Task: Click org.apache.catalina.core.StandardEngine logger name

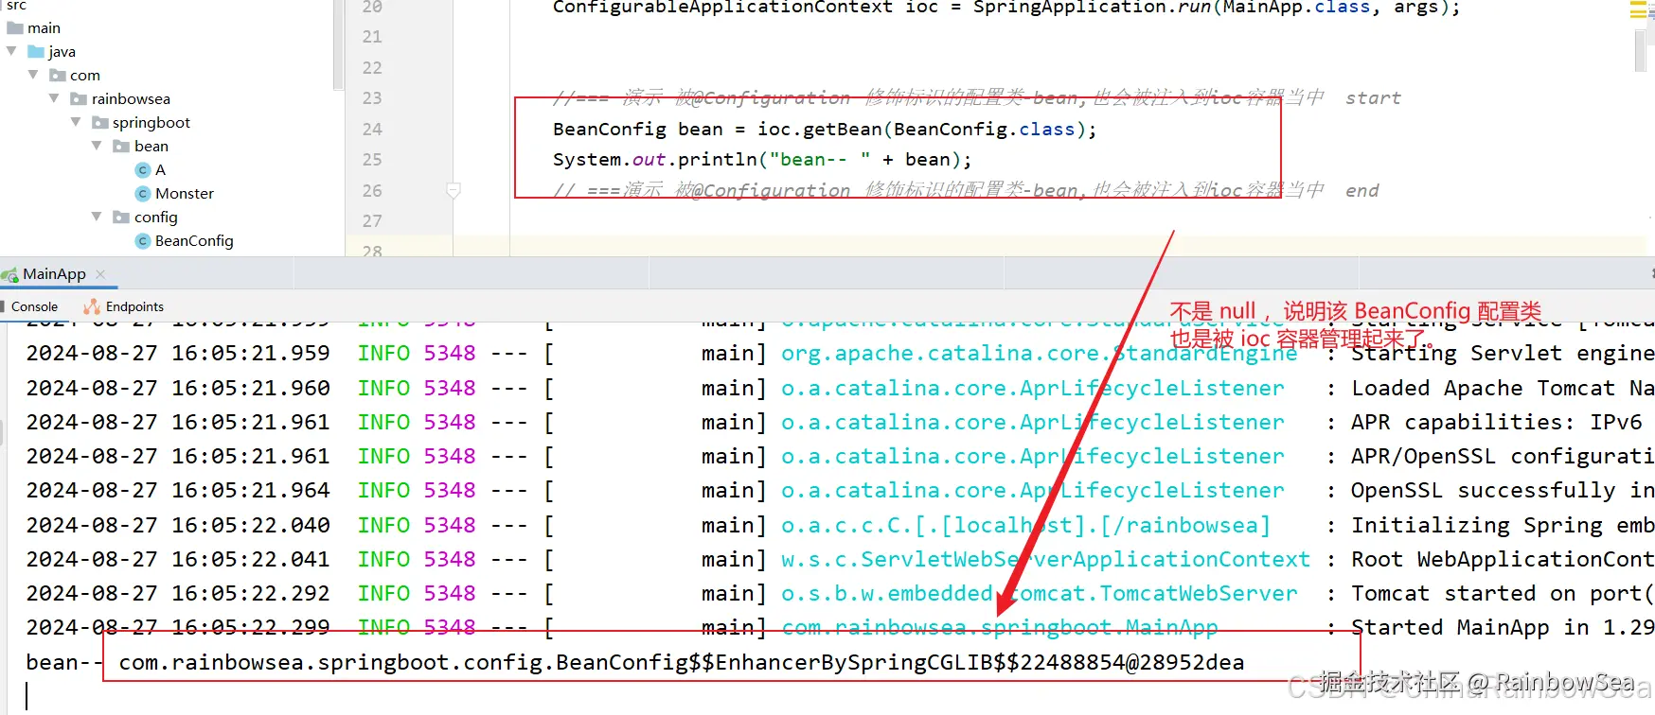Action: (x=1039, y=354)
